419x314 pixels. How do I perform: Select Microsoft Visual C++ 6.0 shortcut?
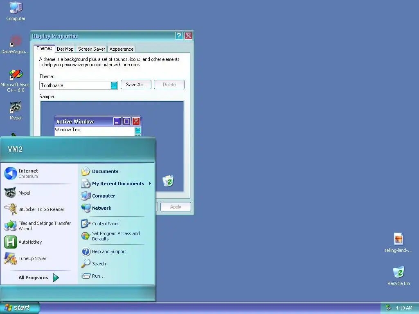(x=15, y=81)
